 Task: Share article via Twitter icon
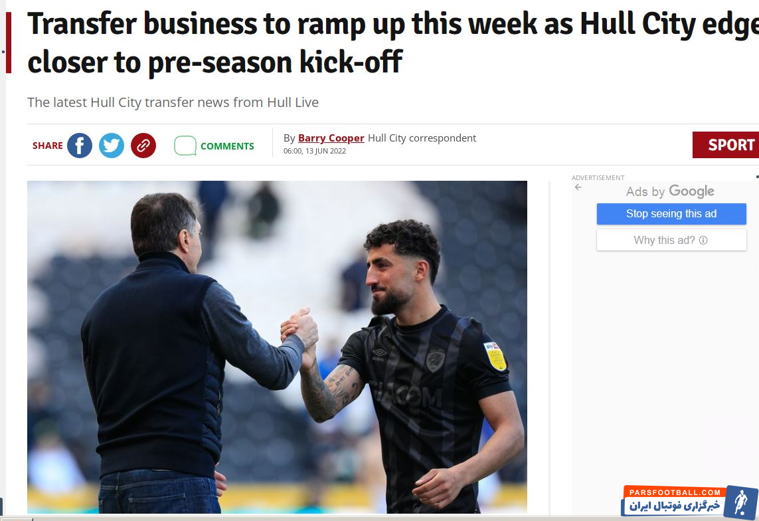112,146
